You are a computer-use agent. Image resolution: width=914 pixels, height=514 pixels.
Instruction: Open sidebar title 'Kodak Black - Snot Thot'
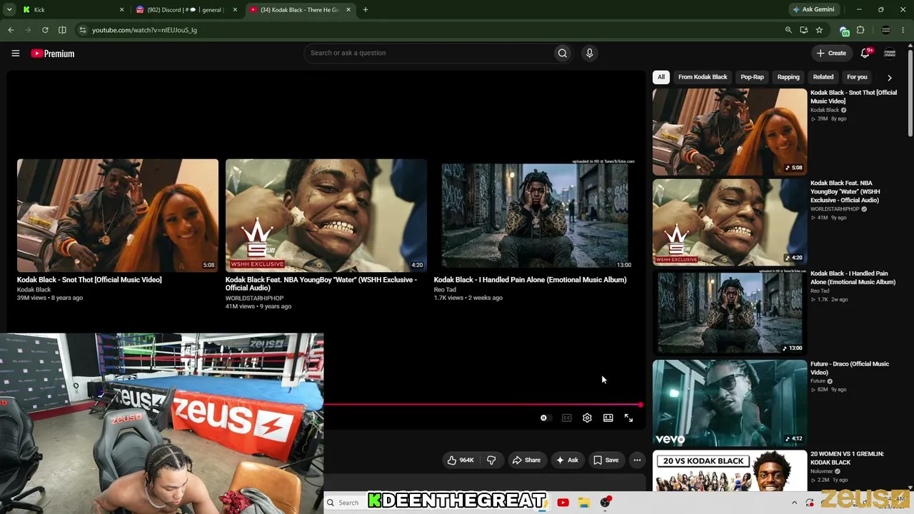853,97
